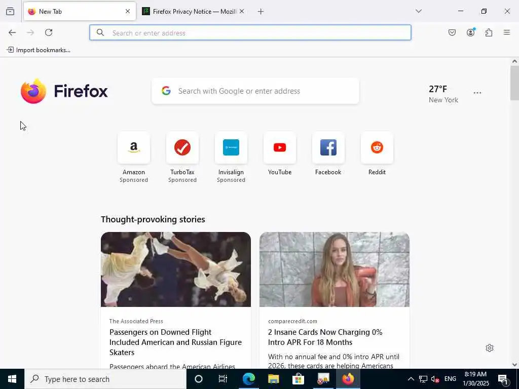Screen dimensions: 519x389
Task: Open Microsoft Store from the taskbar
Action: (x=298, y=379)
